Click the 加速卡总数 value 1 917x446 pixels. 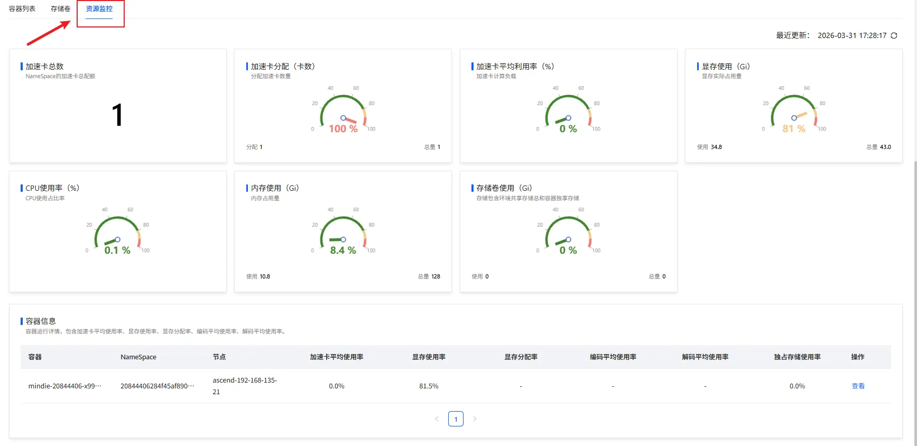point(117,115)
